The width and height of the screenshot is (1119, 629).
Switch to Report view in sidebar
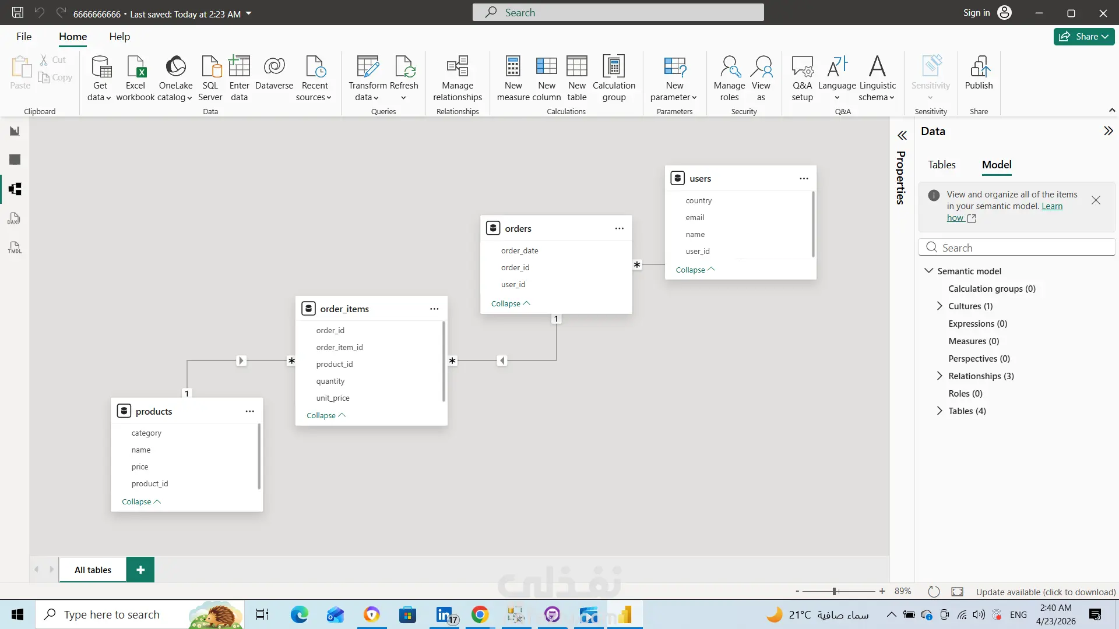(x=15, y=130)
